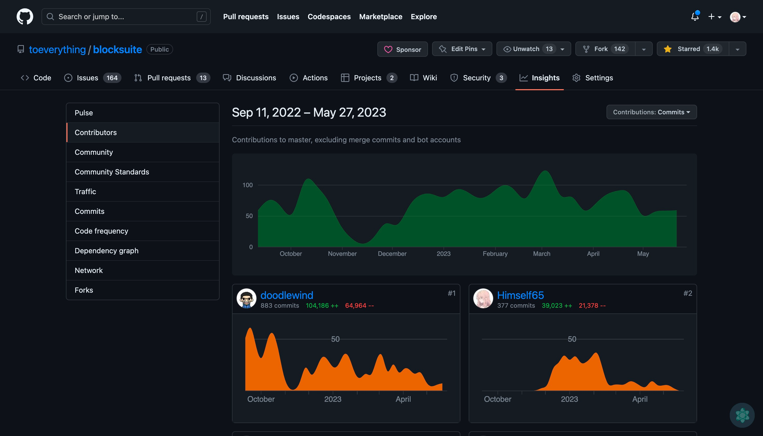This screenshot has width=763, height=436.
Task: Click Himself65's avatar image
Action: click(483, 299)
